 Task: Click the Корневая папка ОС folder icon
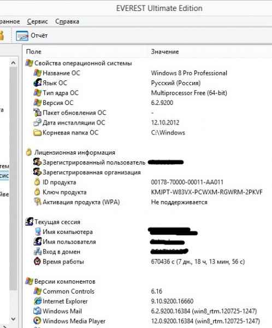(38, 133)
